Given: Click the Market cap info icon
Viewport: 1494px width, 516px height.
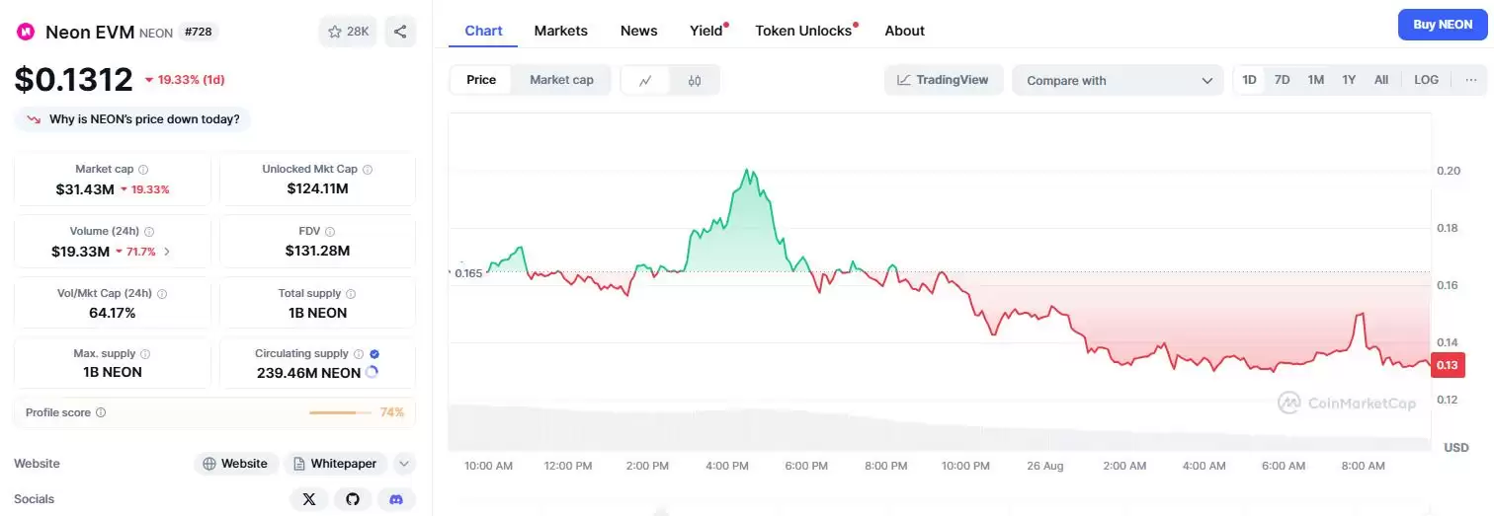Looking at the screenshot, I should (144, 170).
